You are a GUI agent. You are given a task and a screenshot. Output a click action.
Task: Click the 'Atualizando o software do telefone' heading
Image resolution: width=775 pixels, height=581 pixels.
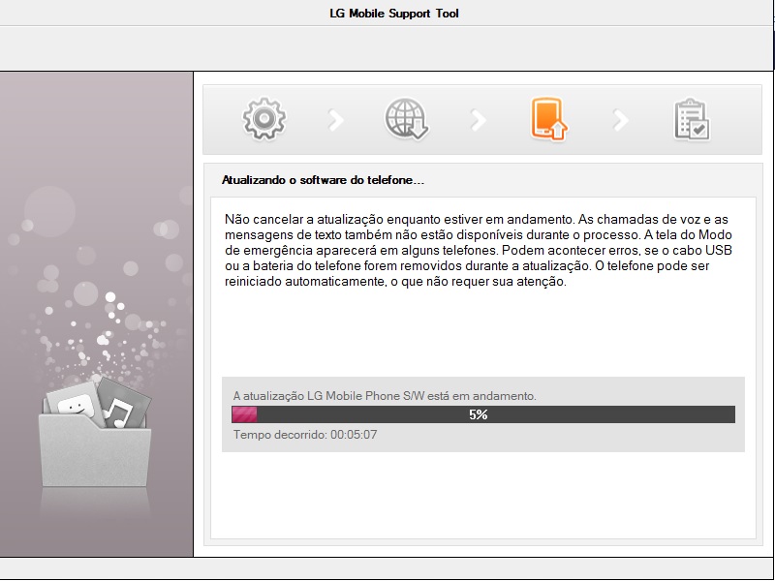click(x=324, y=180)
